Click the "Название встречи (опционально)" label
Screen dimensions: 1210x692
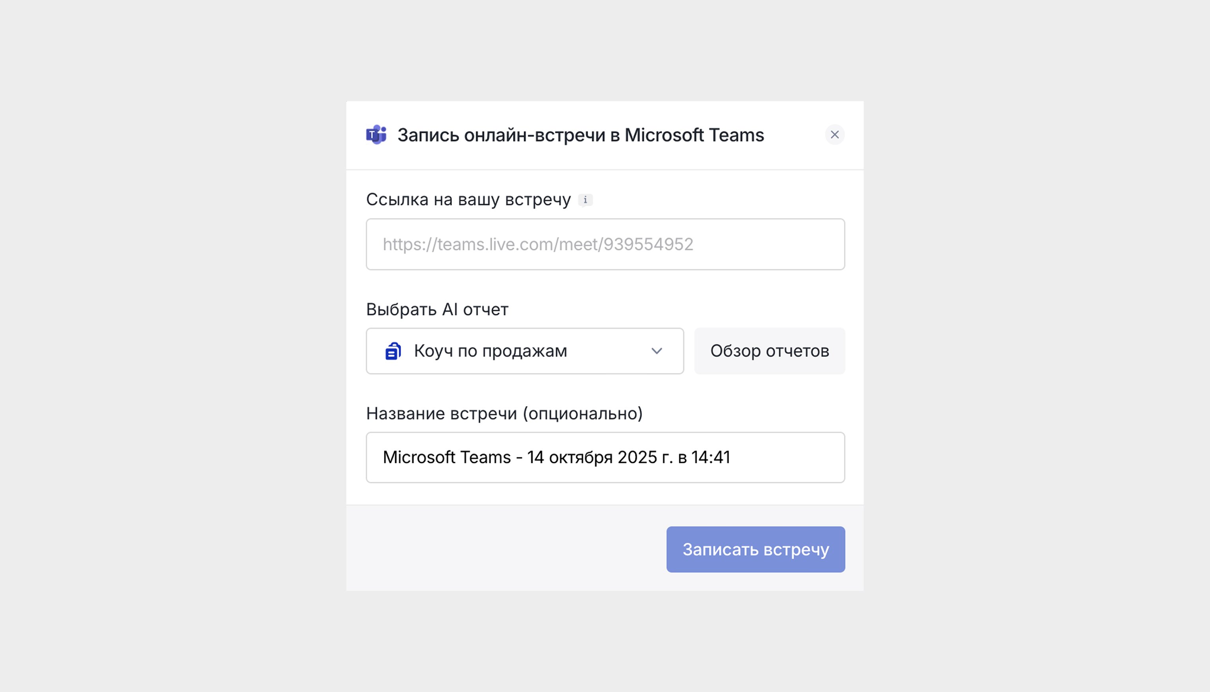[504, 414]
